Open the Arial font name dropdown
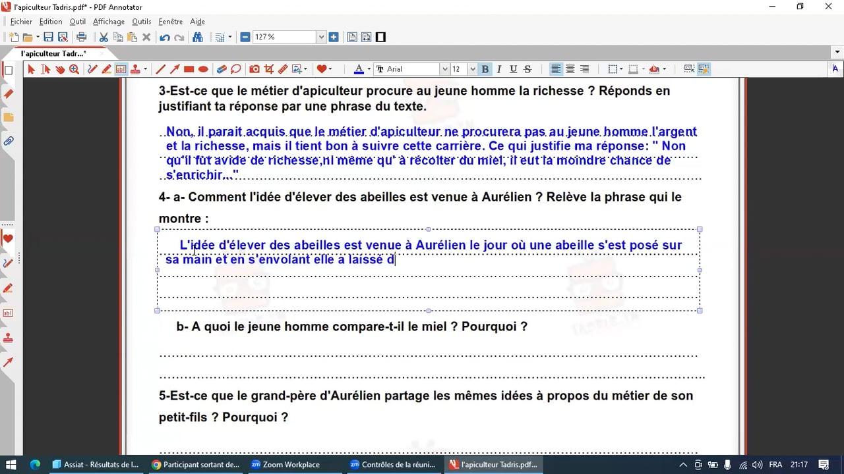This screenshot has height=474, width=844. click(444, 69)
